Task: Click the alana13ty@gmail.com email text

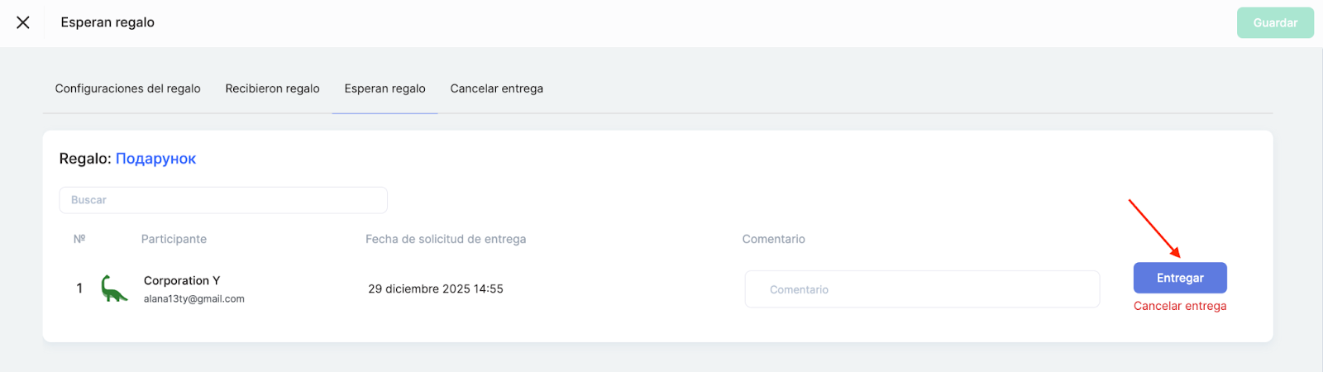Action: (x=194, y=299)
